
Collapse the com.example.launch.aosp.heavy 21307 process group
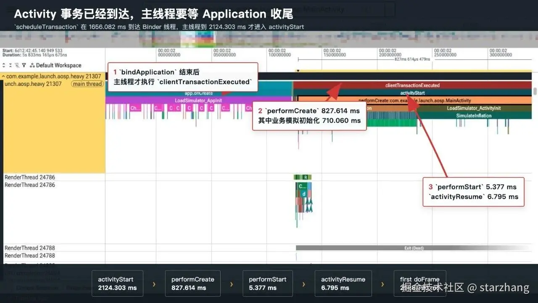(x=3, y=77)
